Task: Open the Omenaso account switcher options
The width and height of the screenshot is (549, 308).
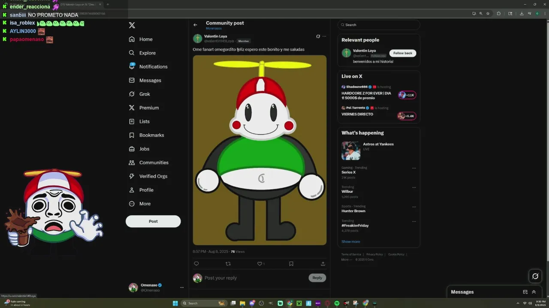Action: (x=182, y=287)
